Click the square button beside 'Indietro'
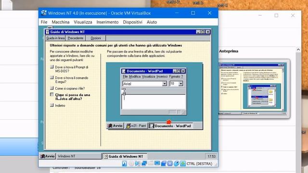This screenshot has height=173, width=308. pos(52,105)
